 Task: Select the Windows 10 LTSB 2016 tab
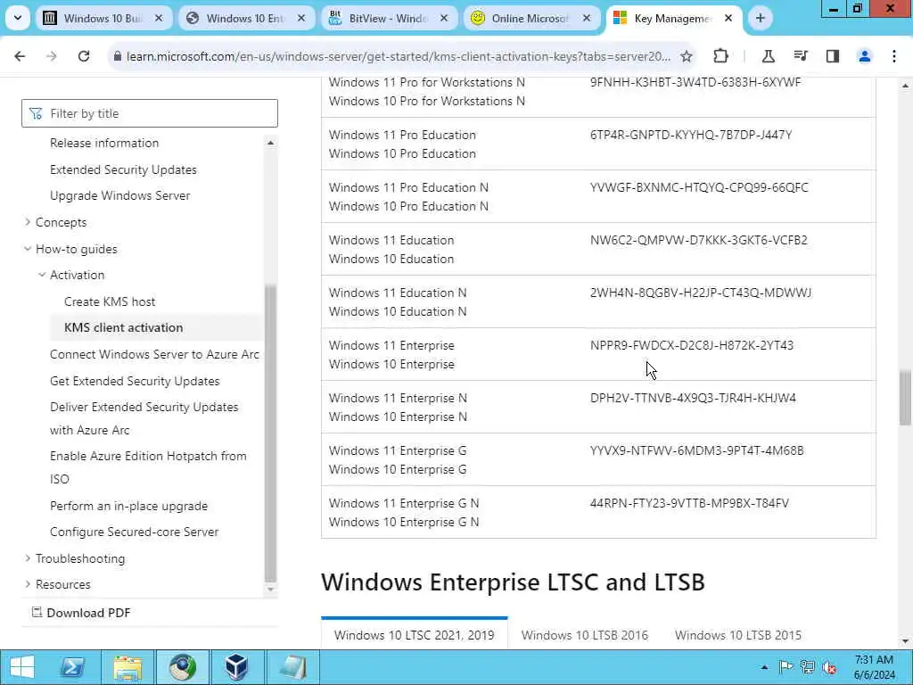[x=585, y=634]
